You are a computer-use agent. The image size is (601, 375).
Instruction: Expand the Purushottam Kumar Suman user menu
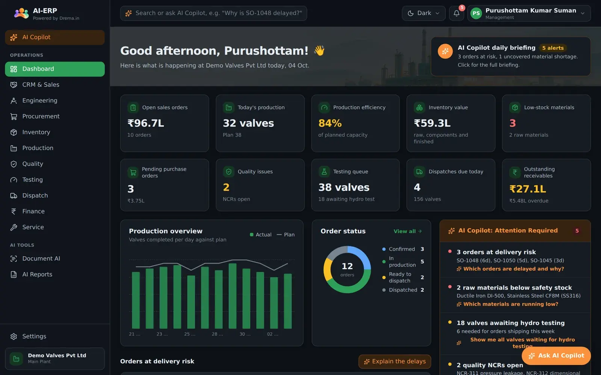(529, 13)
